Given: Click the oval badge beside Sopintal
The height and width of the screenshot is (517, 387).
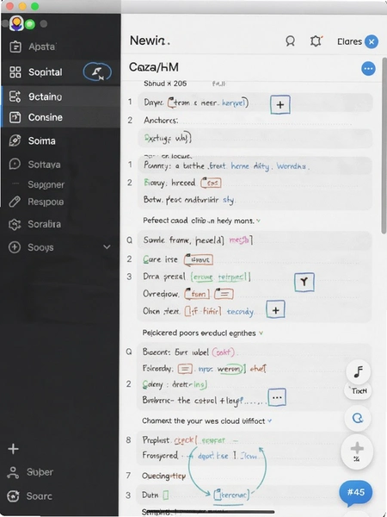Looking at the screenshot, I should (97, 72).
